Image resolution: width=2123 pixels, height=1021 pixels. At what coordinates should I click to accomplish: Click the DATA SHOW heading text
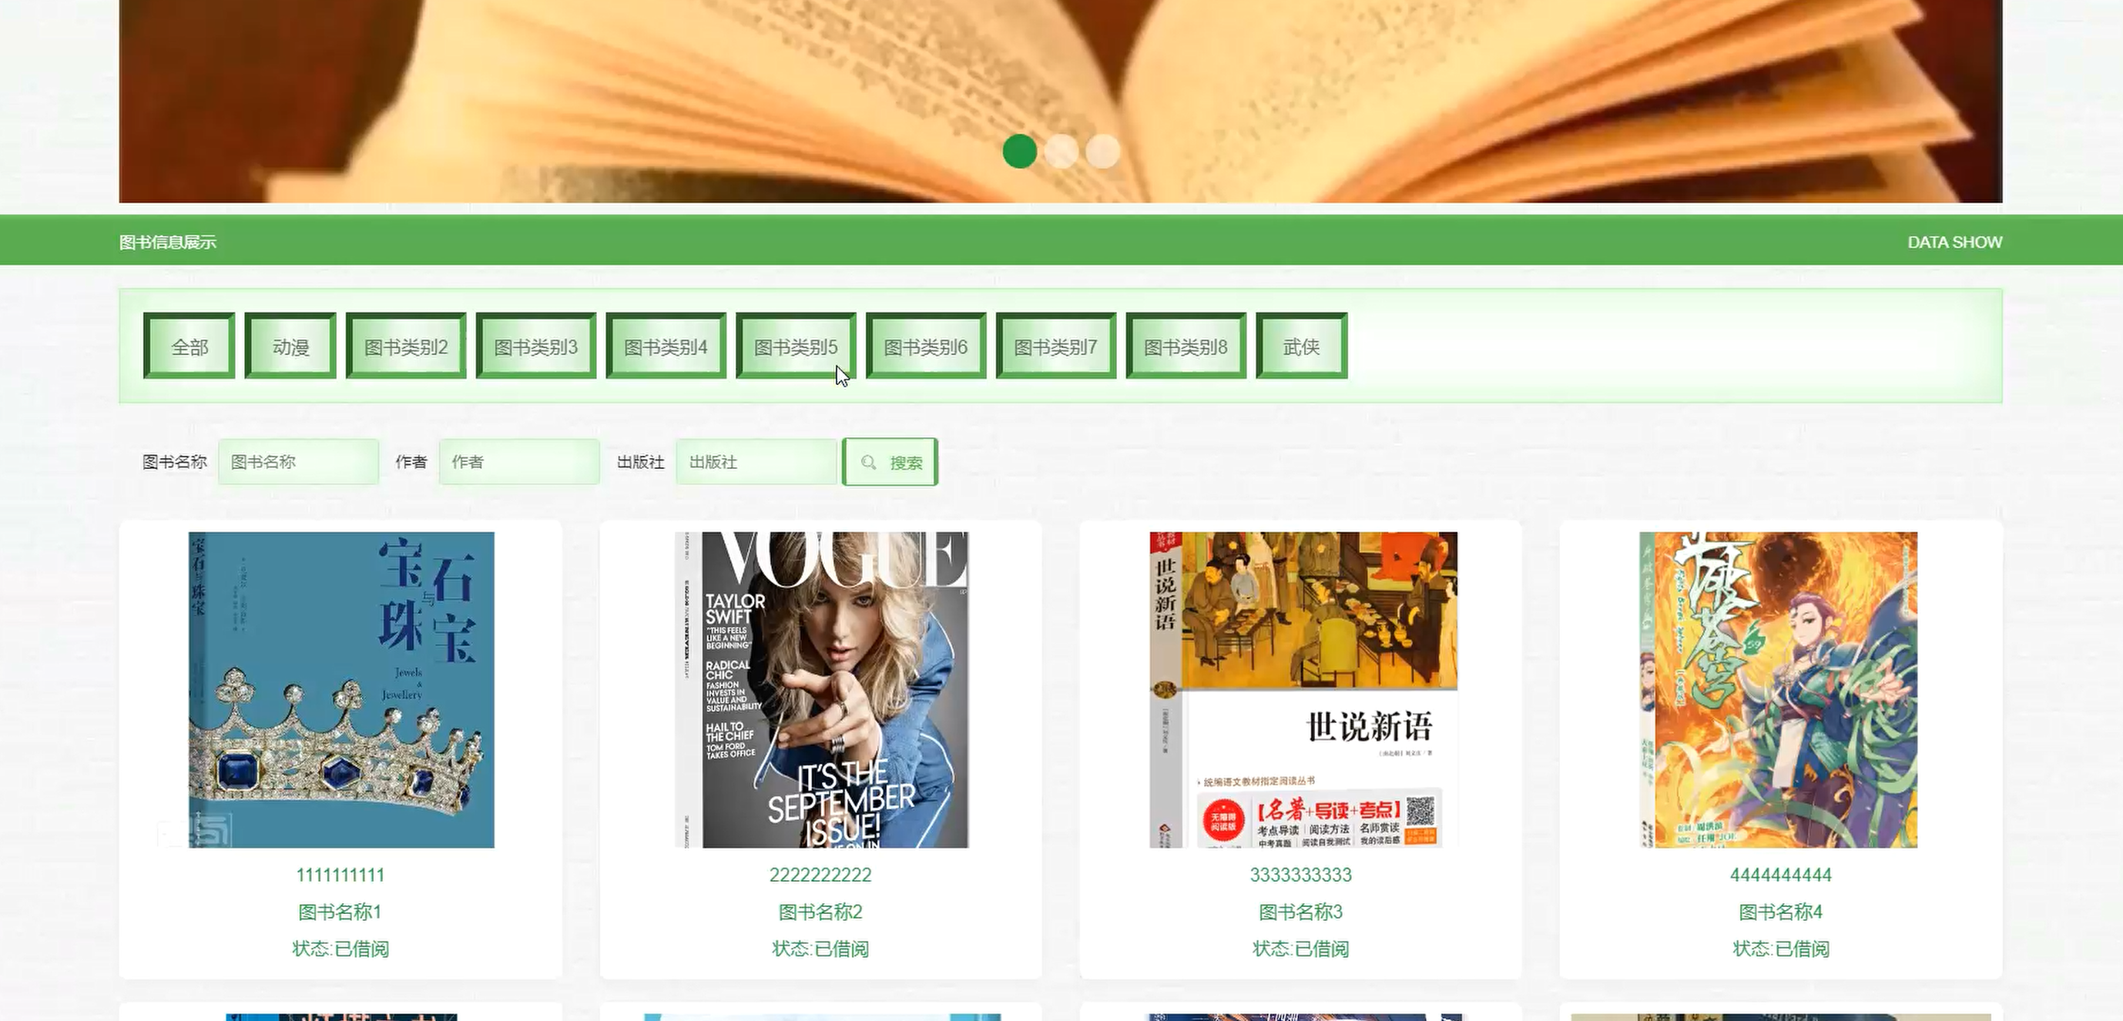1955,243
